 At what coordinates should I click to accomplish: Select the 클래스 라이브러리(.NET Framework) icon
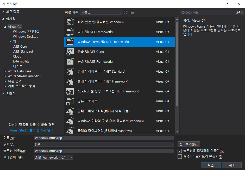coord(70,81)
